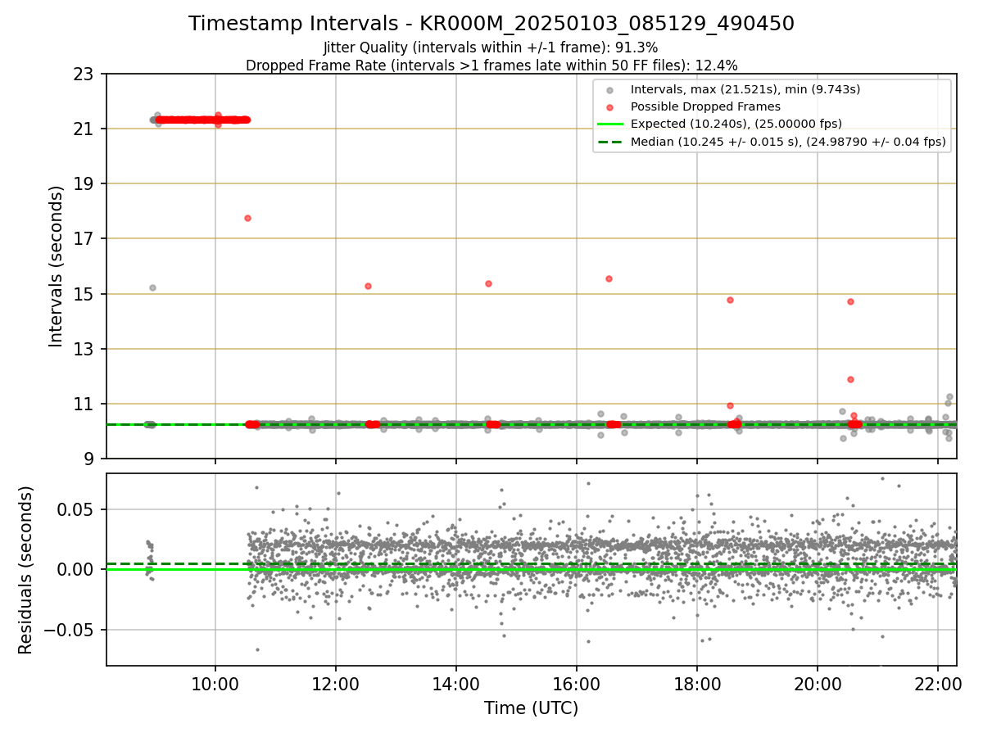The width and height of the screenshot is (983, 737).
Task: Select the '20:00' x-axis tick label
Action: point(818,684)
